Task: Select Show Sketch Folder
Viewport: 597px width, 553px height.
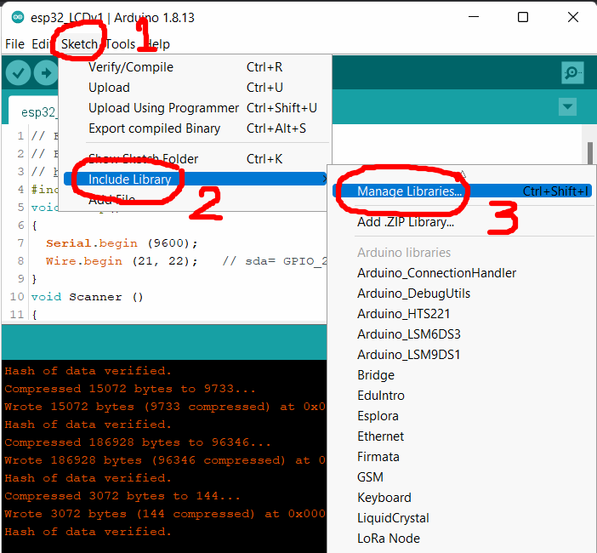Action: click(x=196, y=159)
